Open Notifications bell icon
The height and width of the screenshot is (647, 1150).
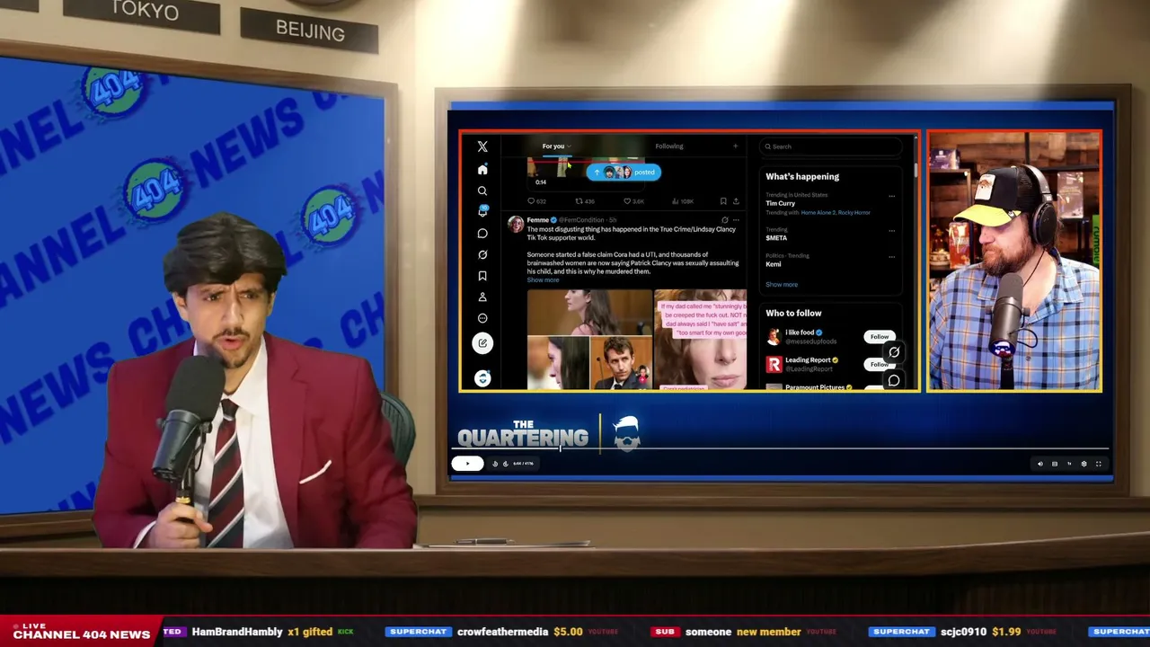pos(482,211)
